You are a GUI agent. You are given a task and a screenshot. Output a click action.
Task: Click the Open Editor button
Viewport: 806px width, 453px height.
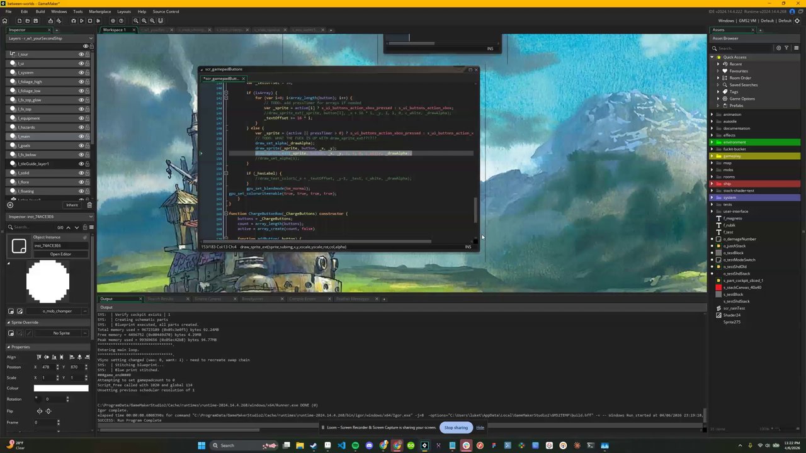(x=60, y=254)
